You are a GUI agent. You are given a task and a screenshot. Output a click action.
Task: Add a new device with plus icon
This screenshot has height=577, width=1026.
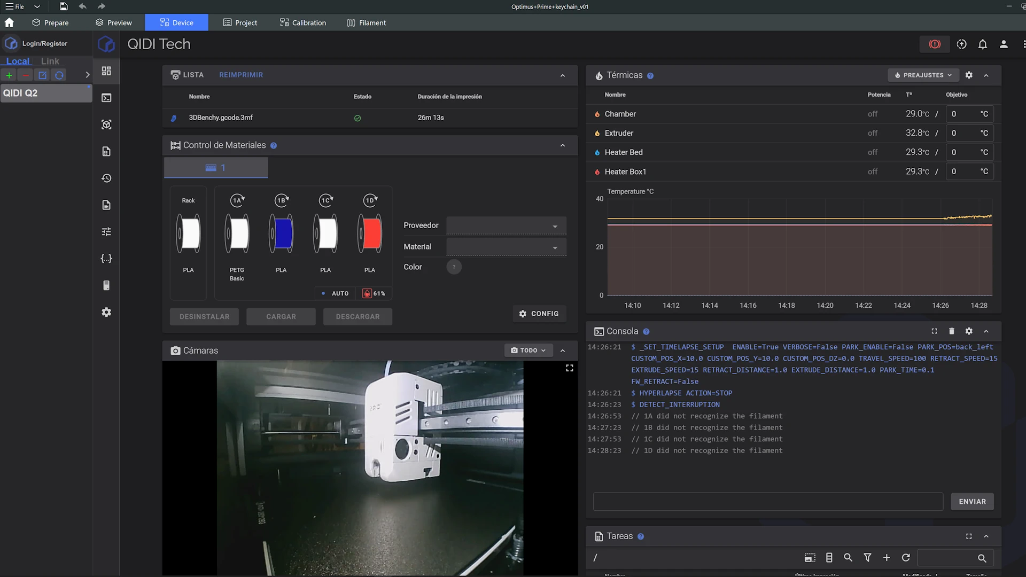(x=9, y=75)
